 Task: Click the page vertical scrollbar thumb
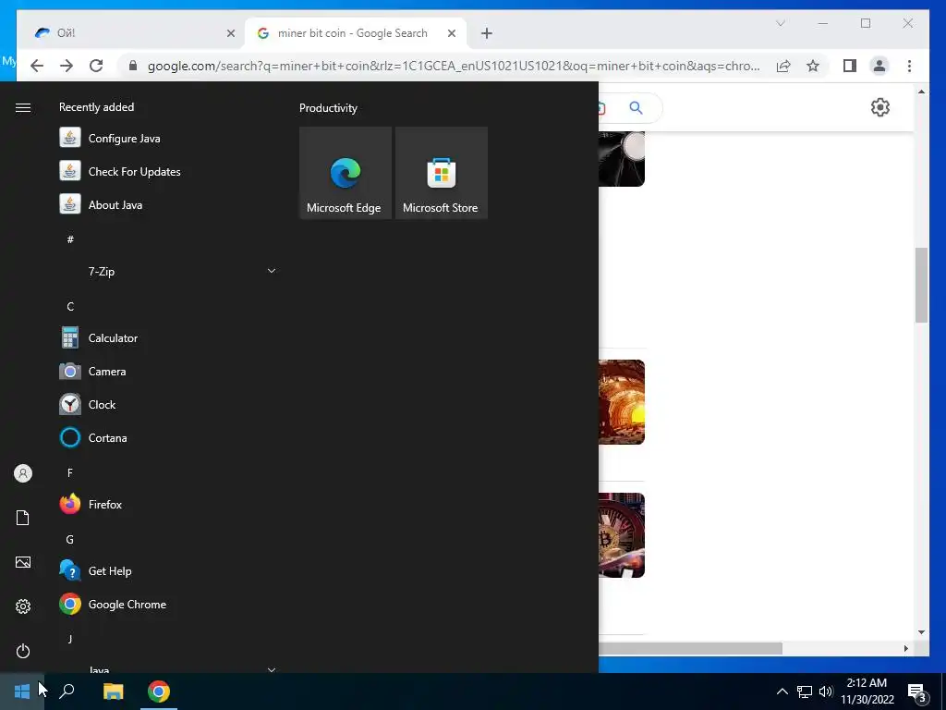pyautogui.click(x=921, y=285)
